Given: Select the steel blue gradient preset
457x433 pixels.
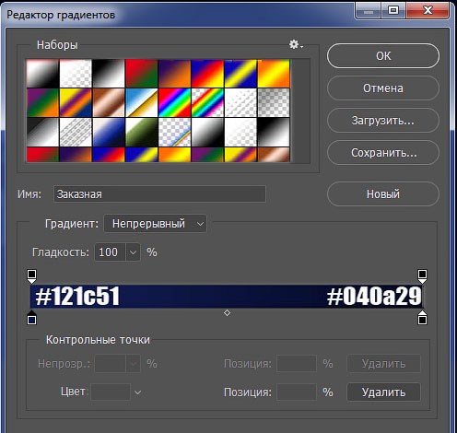Looking at the screenshot, I should pos(109,132).
